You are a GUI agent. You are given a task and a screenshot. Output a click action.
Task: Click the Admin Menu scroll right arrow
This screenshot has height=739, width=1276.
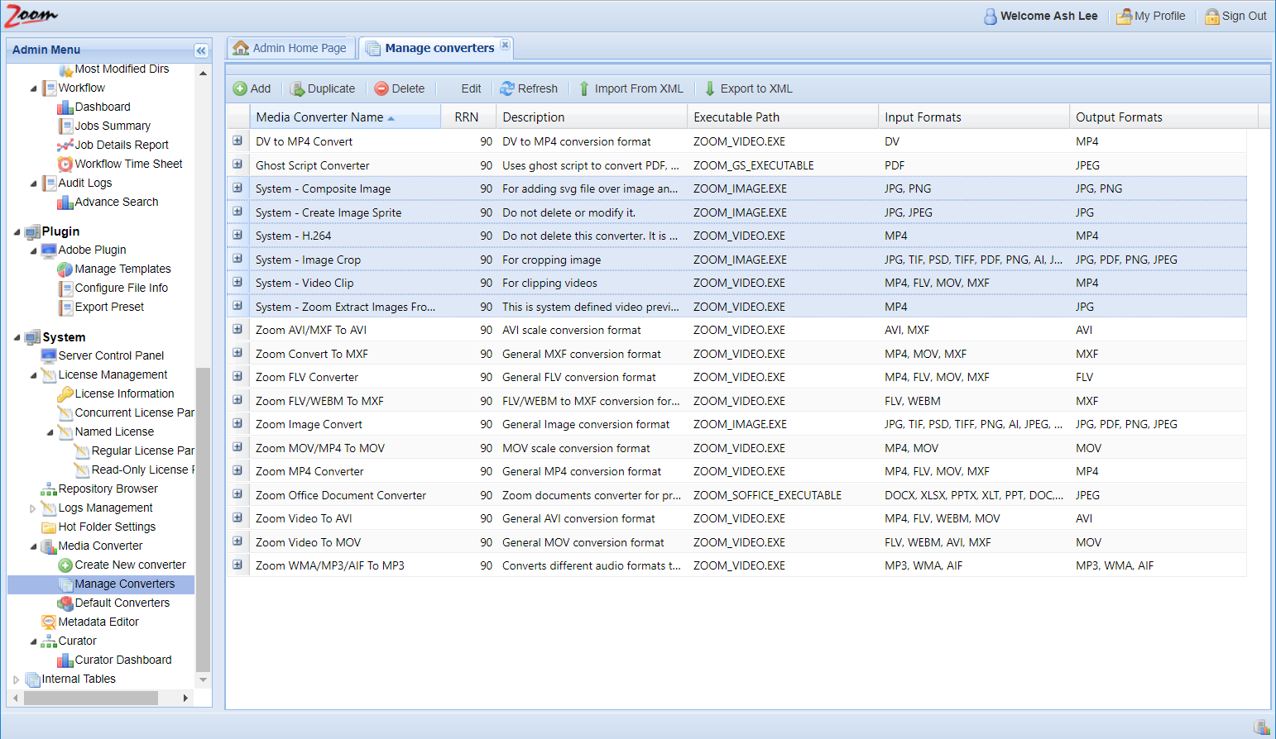pos(185,698)
